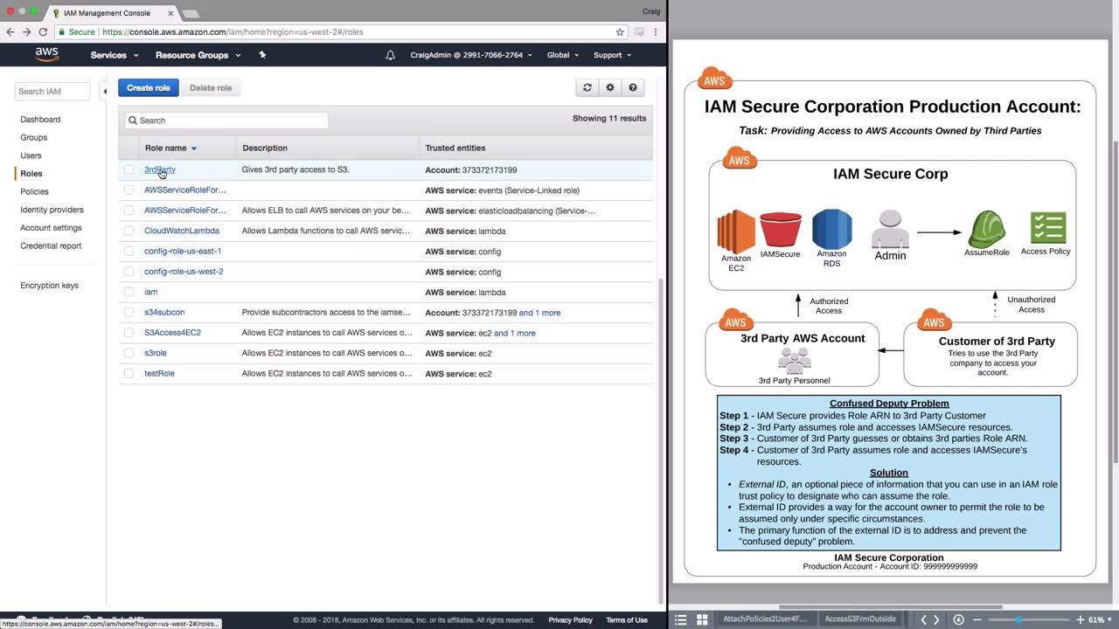Image resolution: width=1119 pixels, height=629 pixels.
Task: Open a new browser tab
Action: tap(190, 14)
